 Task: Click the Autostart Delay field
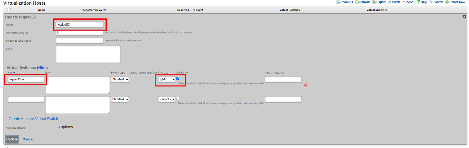click(79, 33)
